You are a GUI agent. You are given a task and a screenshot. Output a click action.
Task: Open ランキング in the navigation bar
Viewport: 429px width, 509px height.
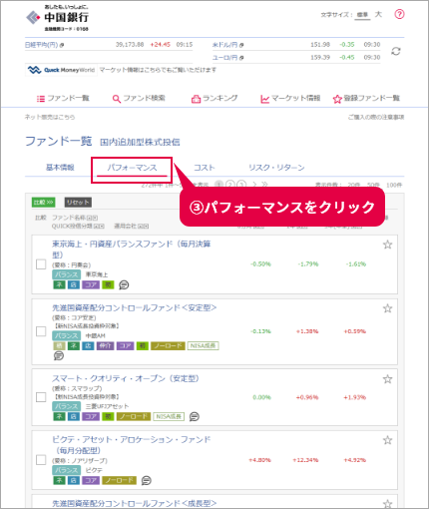click(214, 98)
